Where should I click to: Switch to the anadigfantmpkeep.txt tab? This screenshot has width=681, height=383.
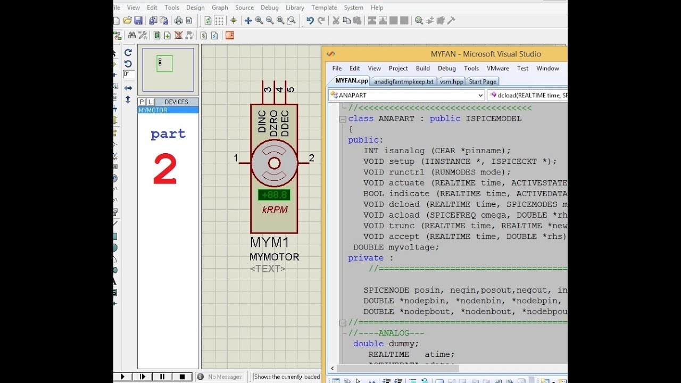[404, 81]
